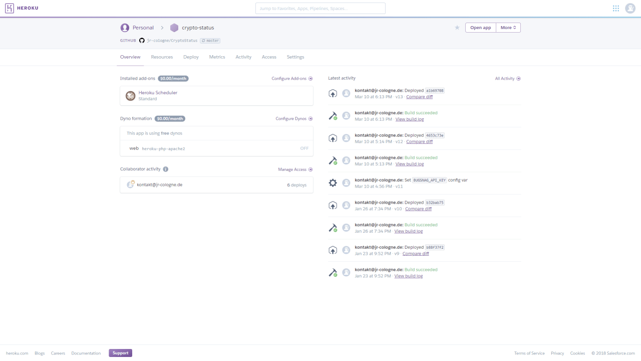Open Compare diff for v13 deploy
Screen dimensions: 641x361
[x=419, y=97]
